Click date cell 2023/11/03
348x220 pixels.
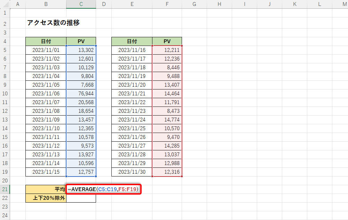click(x=46, y=67)
